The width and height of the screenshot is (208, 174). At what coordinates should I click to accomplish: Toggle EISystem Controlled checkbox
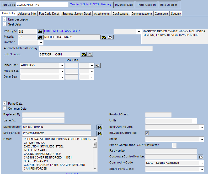point(147,133)
